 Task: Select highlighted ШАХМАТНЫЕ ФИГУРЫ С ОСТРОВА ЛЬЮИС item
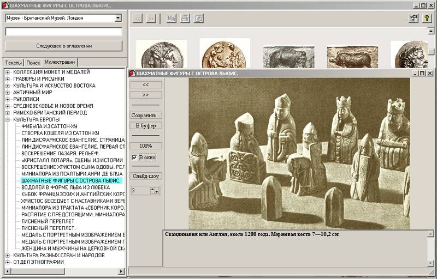(x=71, y=181)
